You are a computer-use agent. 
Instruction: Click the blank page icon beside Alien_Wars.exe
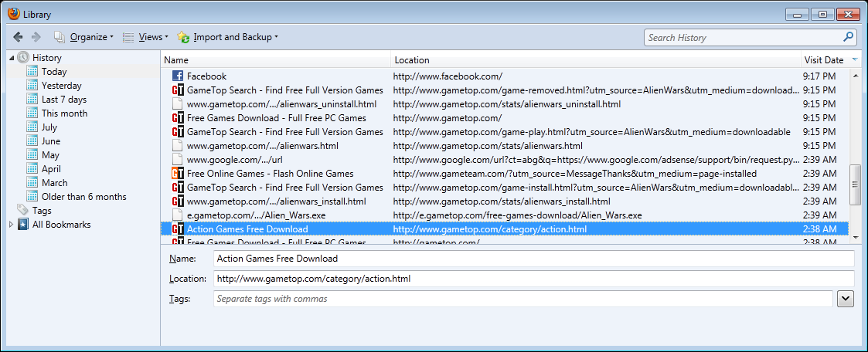pyautogui.click(x=177, y=215)
